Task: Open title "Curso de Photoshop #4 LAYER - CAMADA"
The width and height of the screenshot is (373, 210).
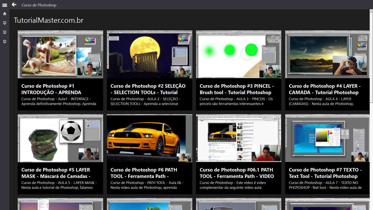Action: coord(325,89)
